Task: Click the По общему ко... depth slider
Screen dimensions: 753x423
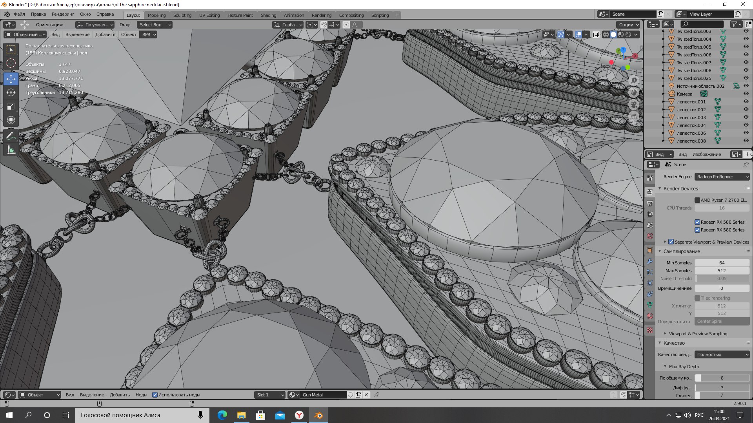Action: [x=722, y=378]
